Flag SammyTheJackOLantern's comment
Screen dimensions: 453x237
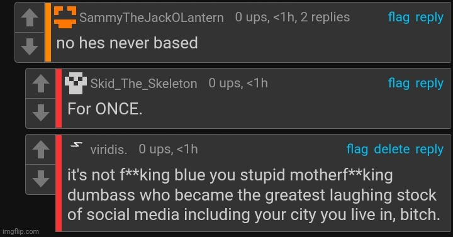[399, 18]
